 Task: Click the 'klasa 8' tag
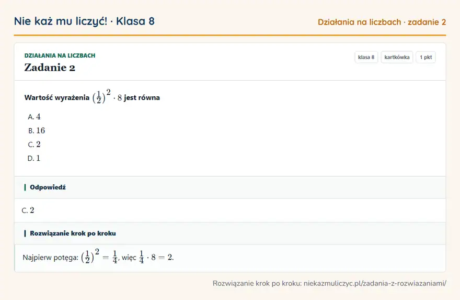(x=366, y=57)
